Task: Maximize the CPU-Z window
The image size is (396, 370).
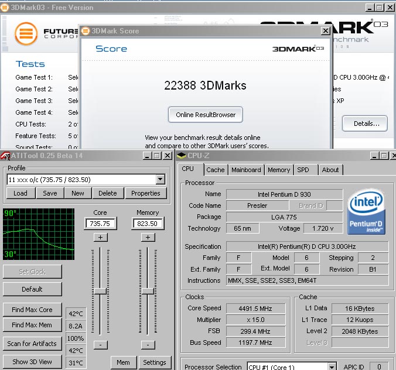Action: pos(384,156)
